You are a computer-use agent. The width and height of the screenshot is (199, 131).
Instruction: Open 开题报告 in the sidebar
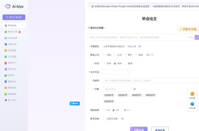(12, 50)
